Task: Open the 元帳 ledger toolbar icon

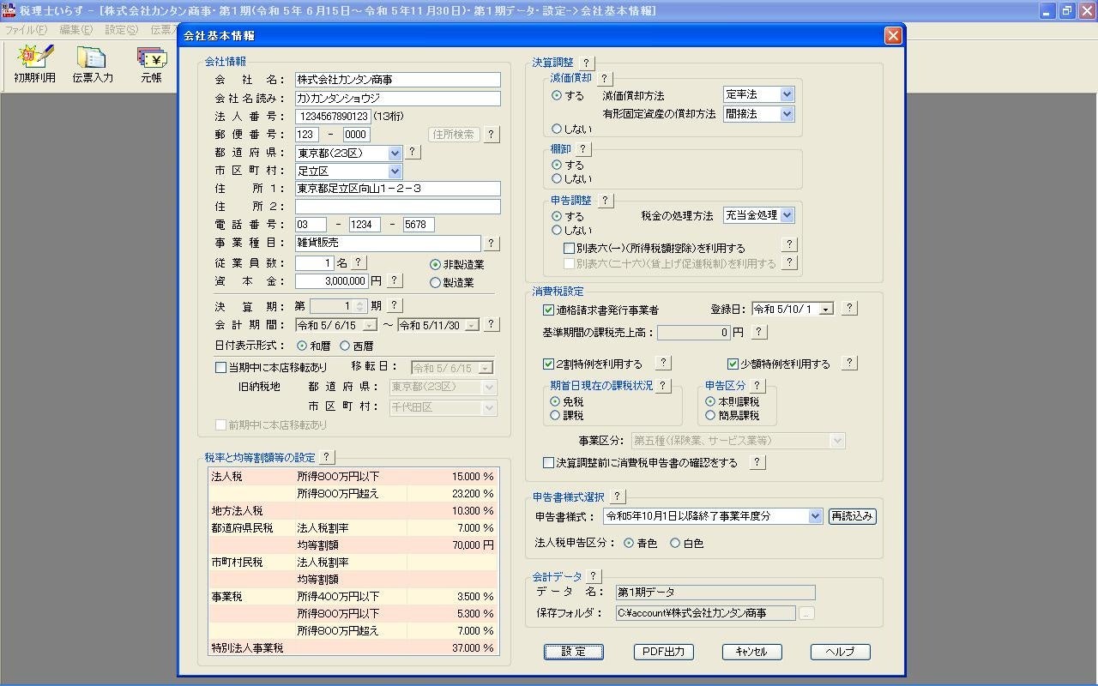Action: coord(152,64)
